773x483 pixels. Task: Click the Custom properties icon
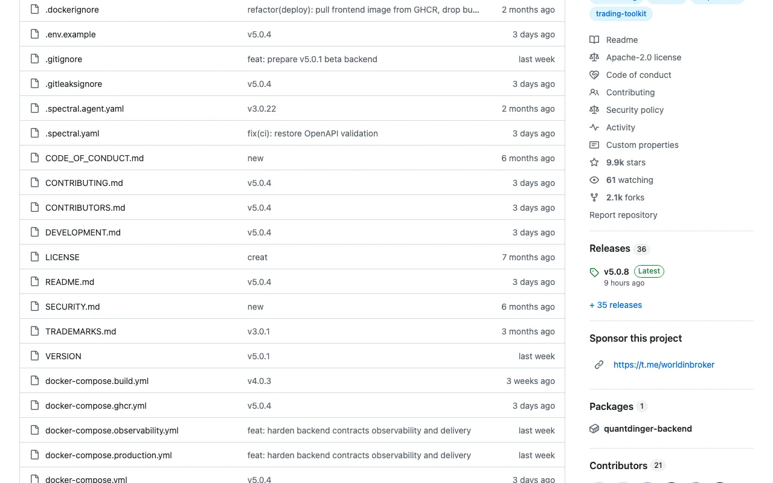point(594,145)
